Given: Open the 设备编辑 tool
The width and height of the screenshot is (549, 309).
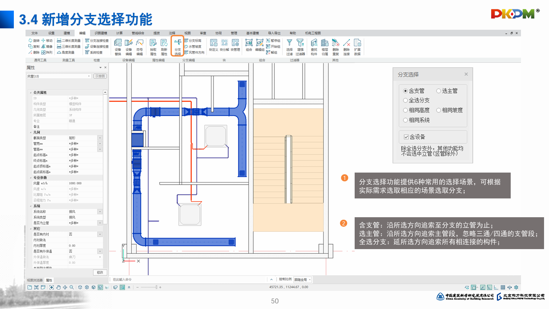Looking at the screenshot, I should (129, 47).
